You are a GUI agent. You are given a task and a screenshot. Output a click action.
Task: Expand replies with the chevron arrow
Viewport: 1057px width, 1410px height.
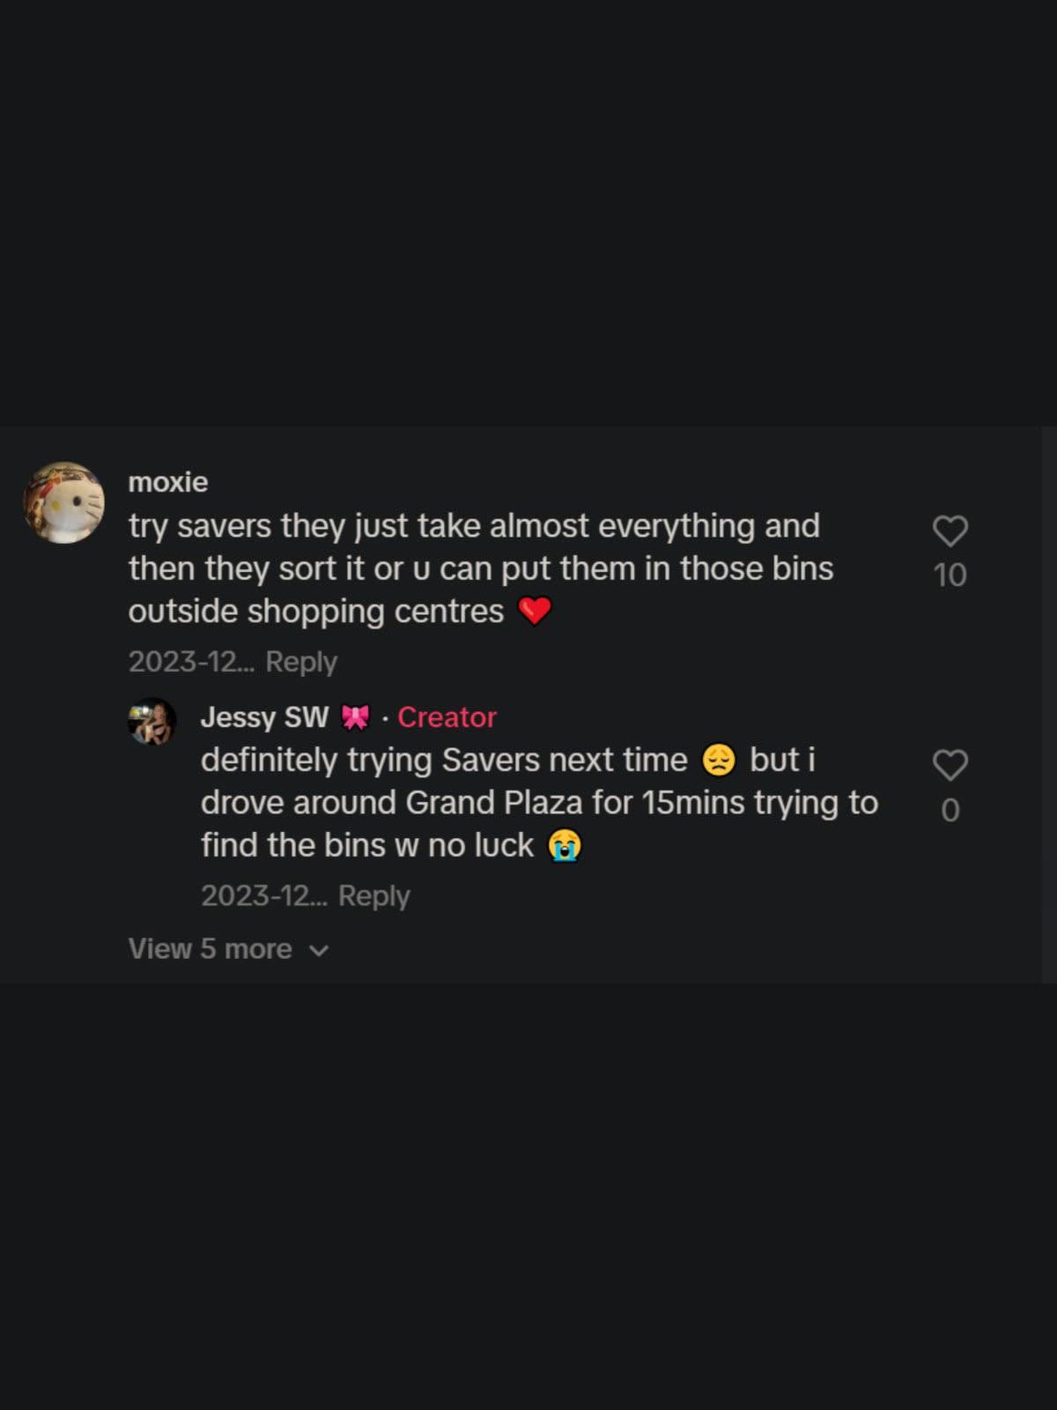coord(320,950)
